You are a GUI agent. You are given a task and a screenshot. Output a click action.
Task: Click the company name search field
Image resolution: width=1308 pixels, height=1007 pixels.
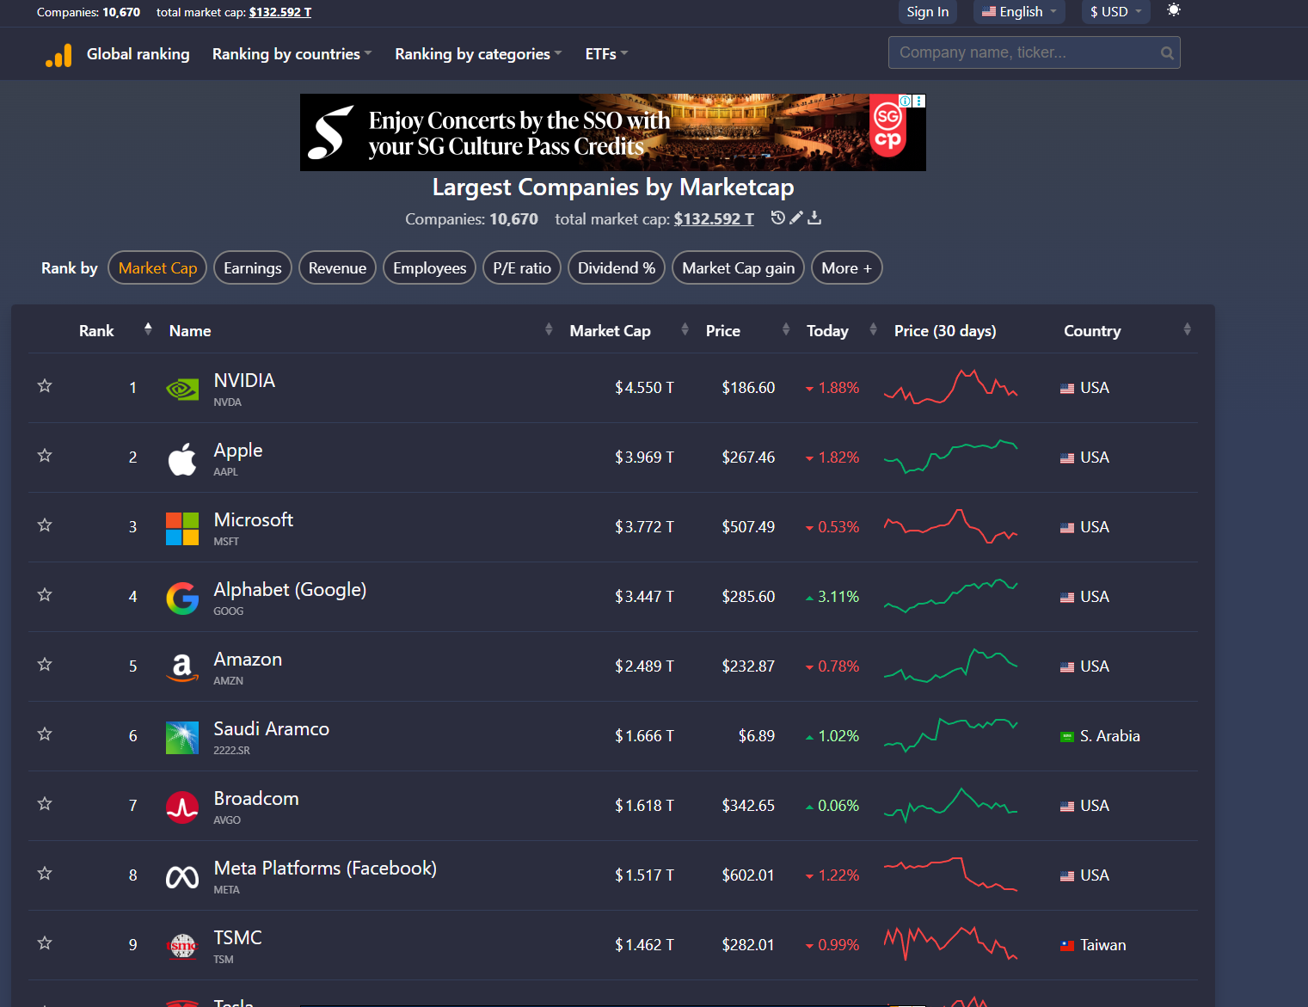click(1023, 53)
